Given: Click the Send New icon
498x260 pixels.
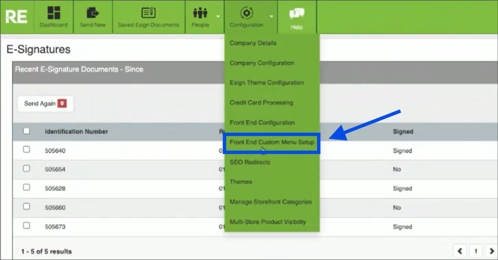Looking at the screenshot, I should 93,13.
